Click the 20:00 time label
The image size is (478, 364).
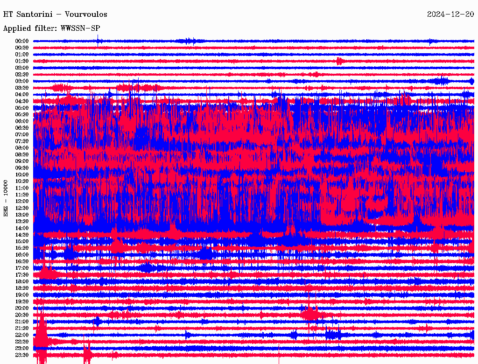[22, 308]
